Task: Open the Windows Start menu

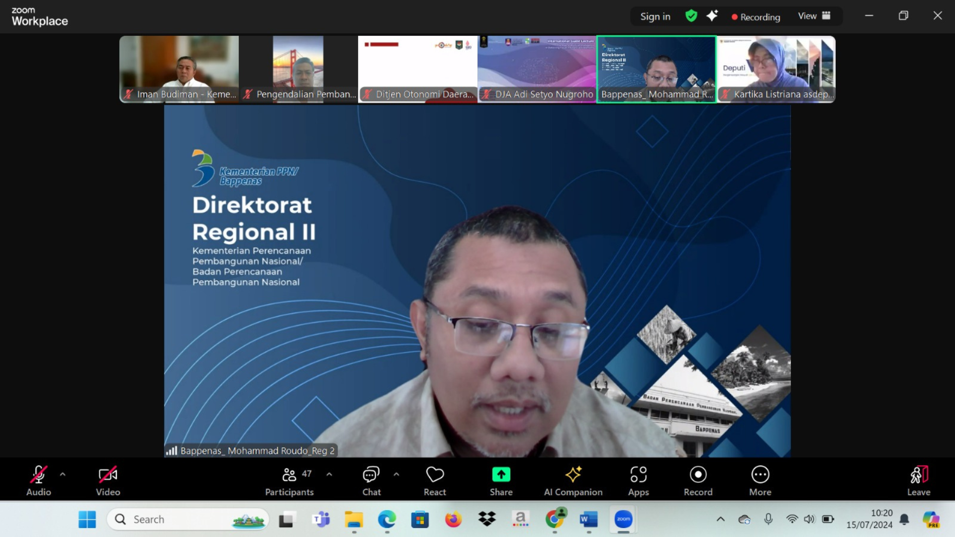Action: 87,520
